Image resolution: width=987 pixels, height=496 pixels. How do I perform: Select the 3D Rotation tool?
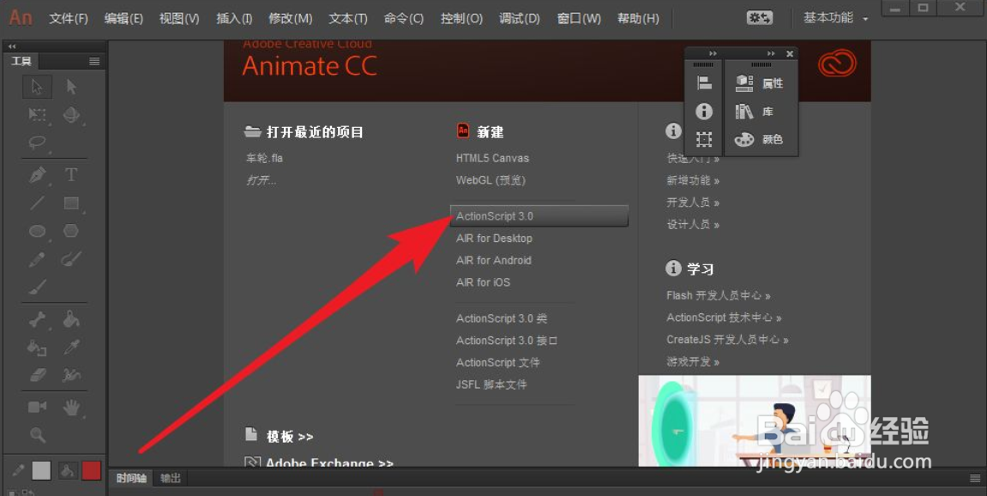click(71, 115)
